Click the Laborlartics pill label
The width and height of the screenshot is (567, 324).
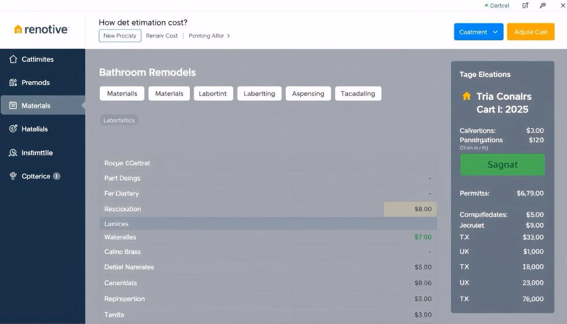pos(119,120)
